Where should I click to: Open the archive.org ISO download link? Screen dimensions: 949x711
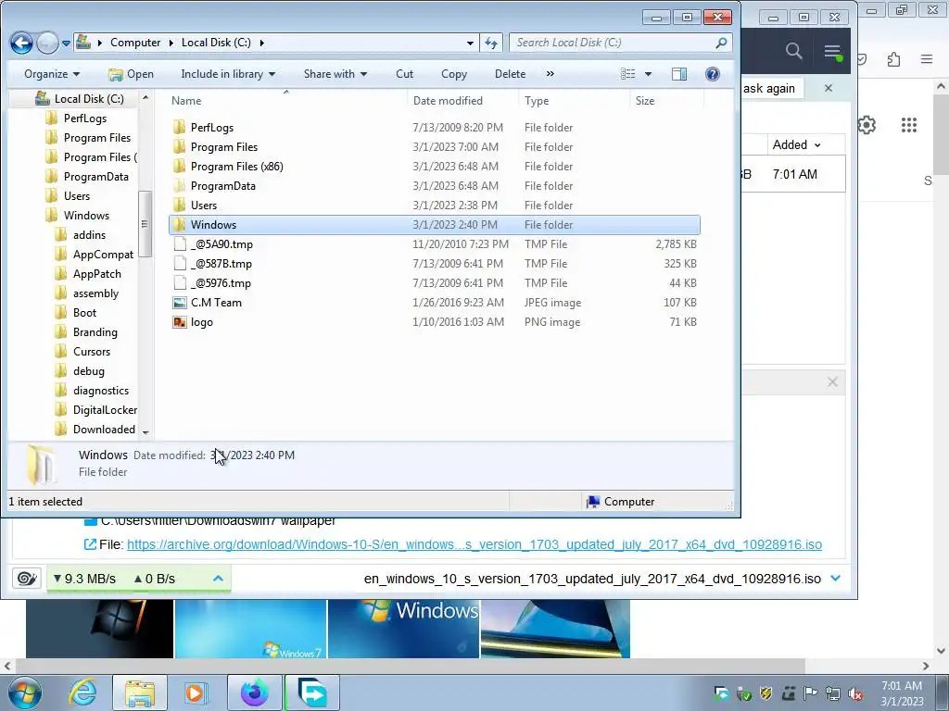(x=474, y=544)
